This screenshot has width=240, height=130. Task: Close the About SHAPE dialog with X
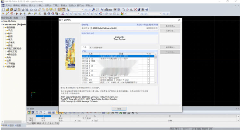[x=179, y=20]
